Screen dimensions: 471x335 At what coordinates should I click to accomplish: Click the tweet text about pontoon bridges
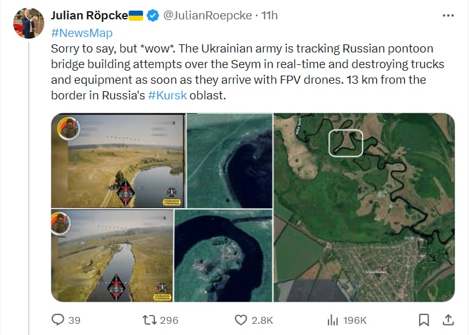[x=247, y=72]
